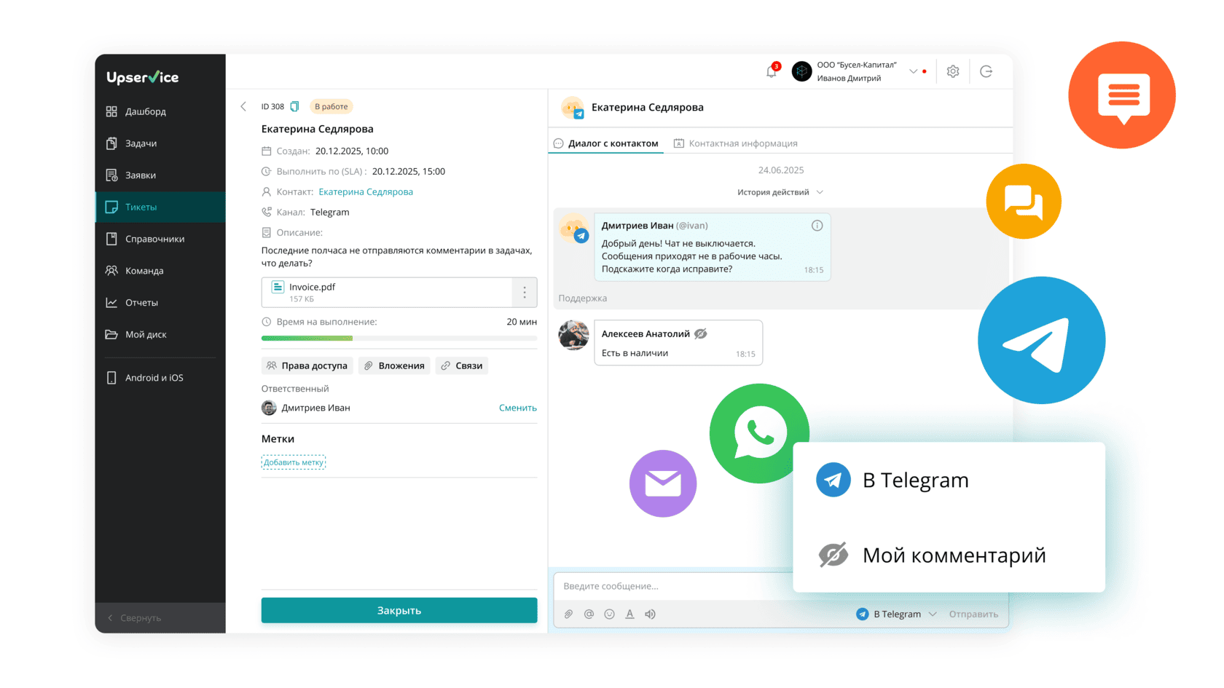This screenshot has width=1224, height=688.
Task: Select В Telegram in popup menu
Action: click(x=949, y=481)
